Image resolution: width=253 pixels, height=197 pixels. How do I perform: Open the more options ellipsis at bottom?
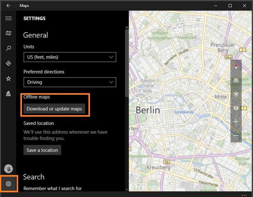244,195
